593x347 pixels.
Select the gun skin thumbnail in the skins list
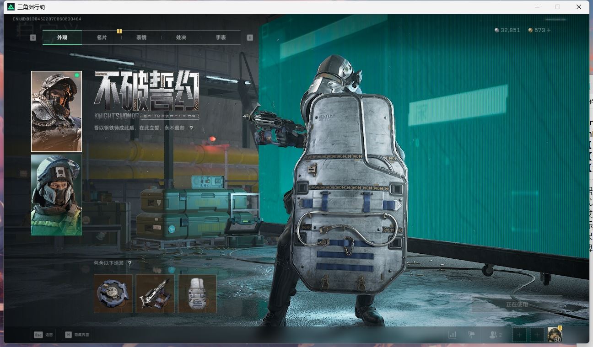pyautogui.click(x=155, y=294)
